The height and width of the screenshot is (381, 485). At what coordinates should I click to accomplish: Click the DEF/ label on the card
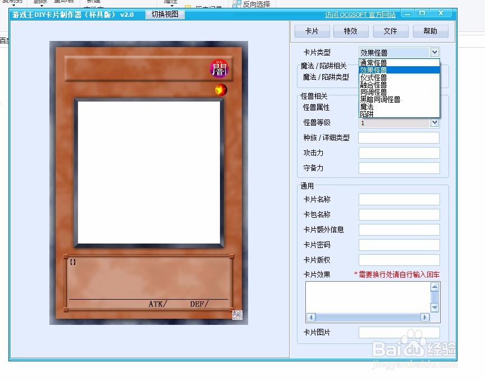pos(199,304)
